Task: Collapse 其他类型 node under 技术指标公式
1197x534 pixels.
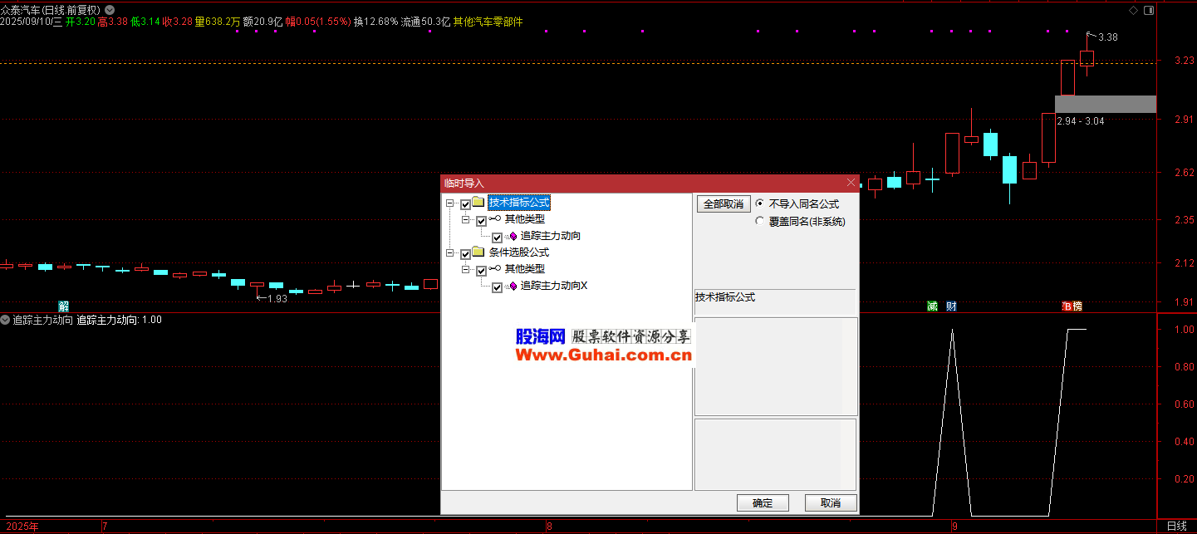Action: [x=465, y=220]
